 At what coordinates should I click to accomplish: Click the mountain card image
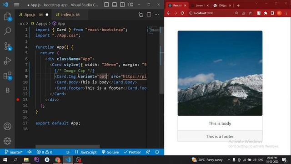click(x=220, y=73)
